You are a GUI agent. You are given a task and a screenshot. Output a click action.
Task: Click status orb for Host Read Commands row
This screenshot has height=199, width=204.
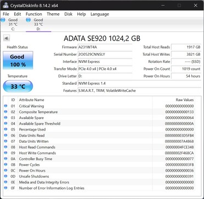tap(5, 147)
